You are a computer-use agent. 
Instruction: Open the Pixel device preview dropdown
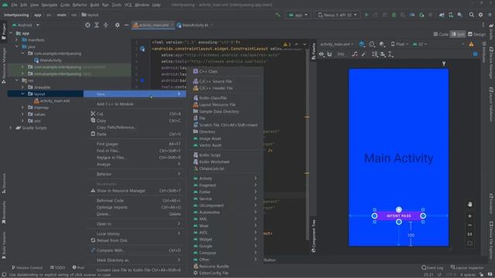coord(400,44)
